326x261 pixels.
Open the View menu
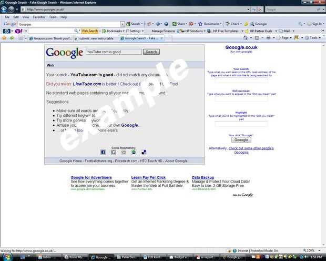(x=26, y=17)
